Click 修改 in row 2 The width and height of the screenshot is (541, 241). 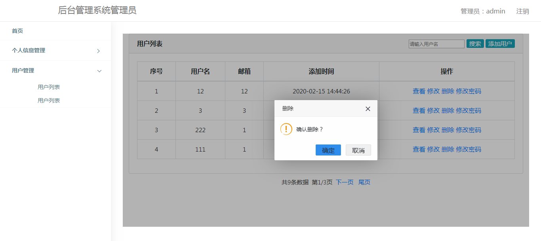(433, 110)
